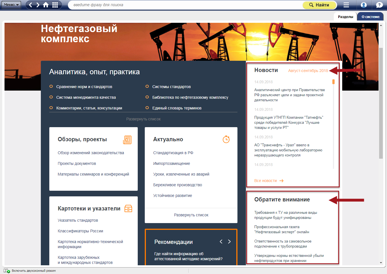Click the forward navigation arrow
Screen dimensions: 387x274
pyautogui.click(x=38, y=5)
